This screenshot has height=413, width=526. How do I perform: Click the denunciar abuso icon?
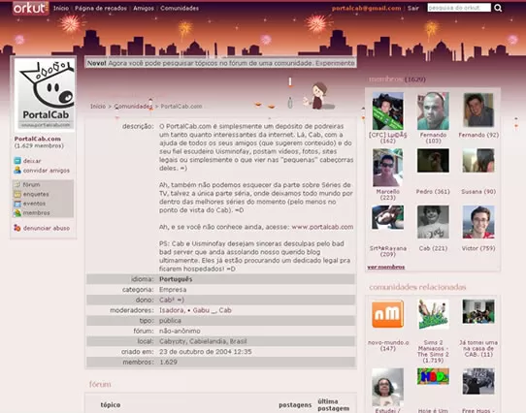coord(17,228)
